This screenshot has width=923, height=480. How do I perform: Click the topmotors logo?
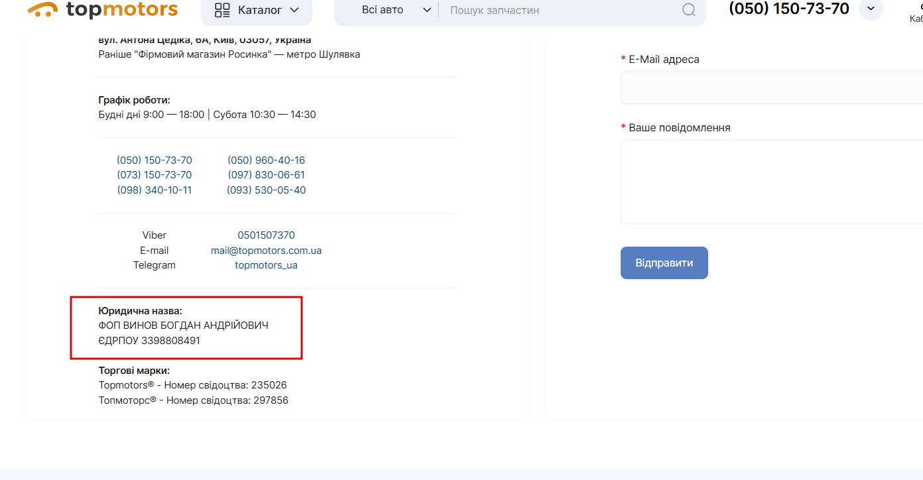103,9
